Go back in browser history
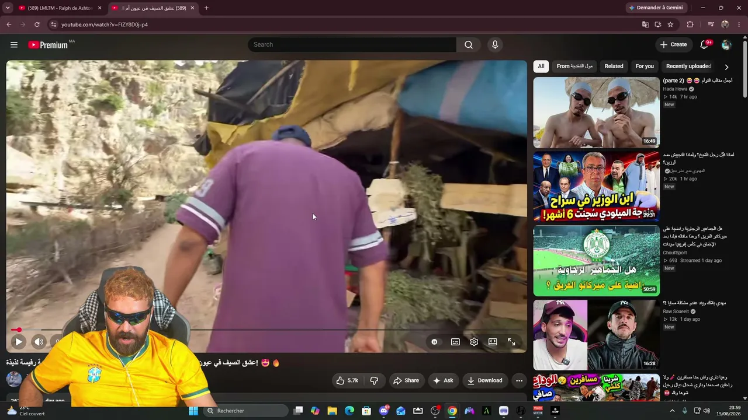 (x=9, y=24)
